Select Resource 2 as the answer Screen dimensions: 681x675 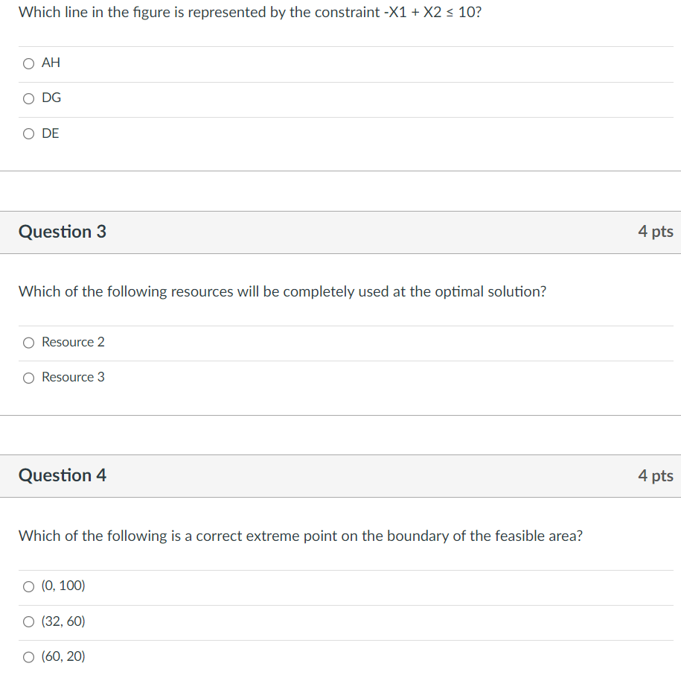point(28,343)
